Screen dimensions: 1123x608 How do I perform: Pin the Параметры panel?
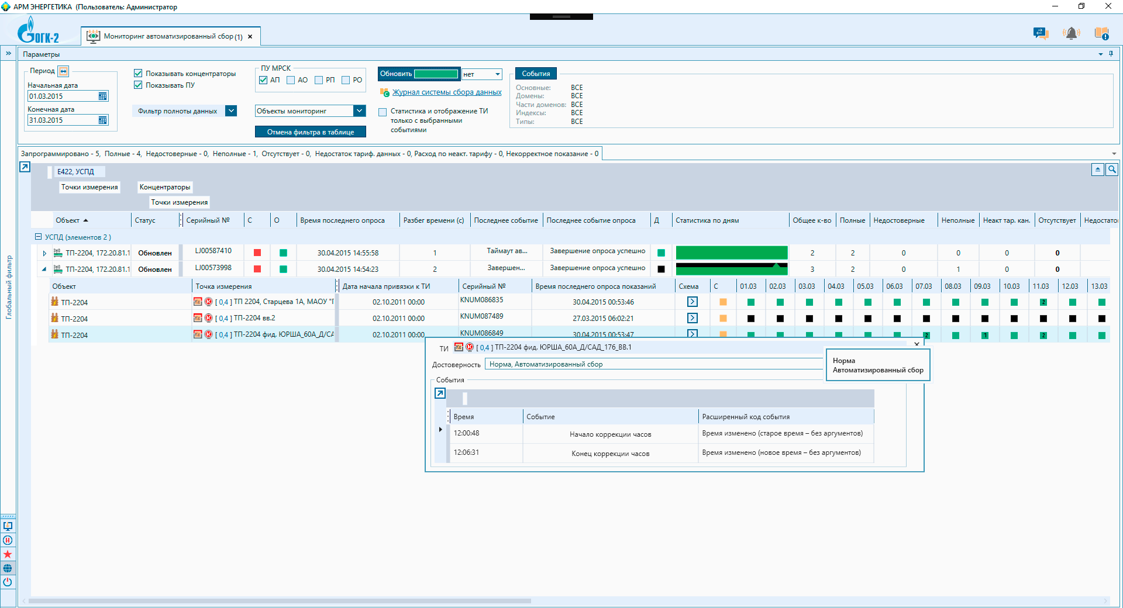[1111, 54]
